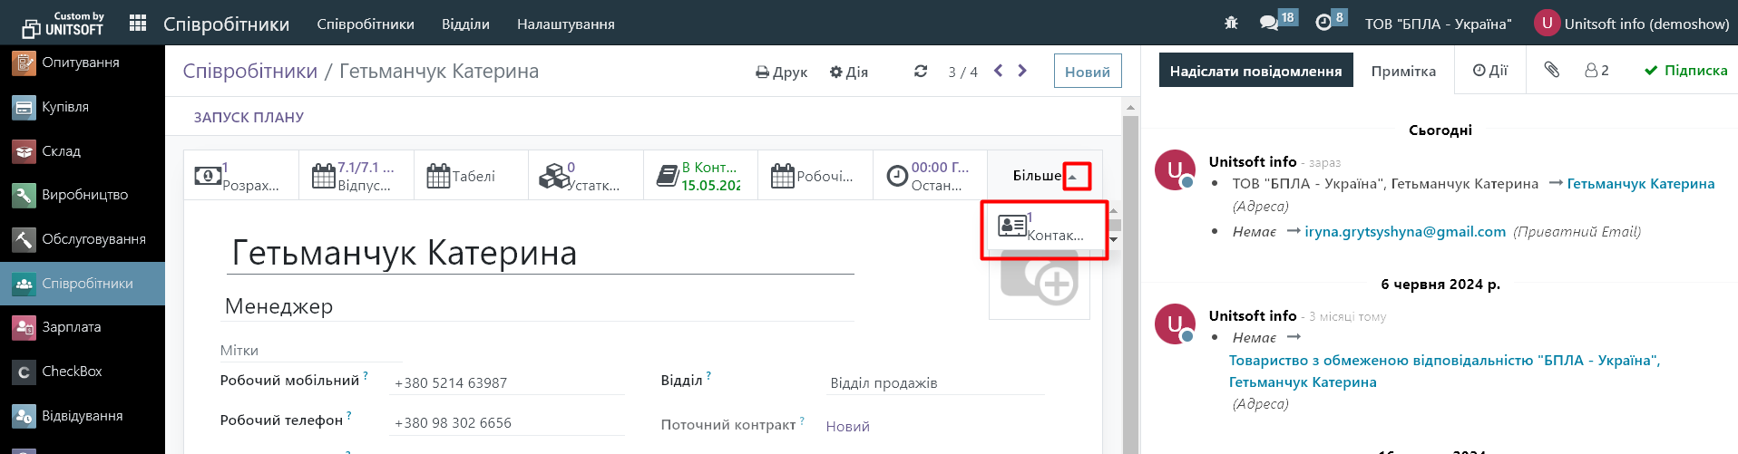
Task: Click the bug debug icon in top bar
Action: coord(1231,24)
